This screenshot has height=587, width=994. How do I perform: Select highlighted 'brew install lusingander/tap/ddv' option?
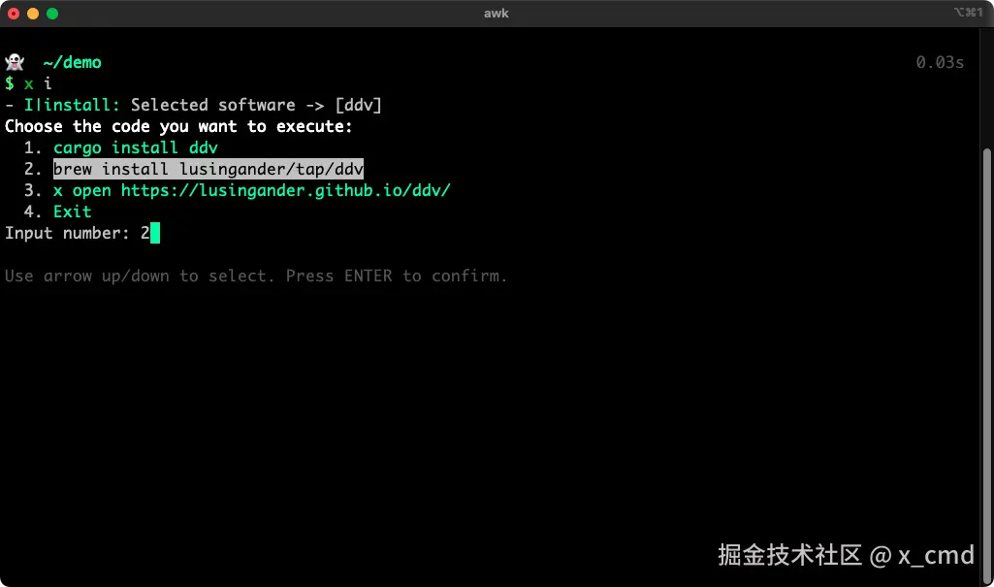[208, 169]
